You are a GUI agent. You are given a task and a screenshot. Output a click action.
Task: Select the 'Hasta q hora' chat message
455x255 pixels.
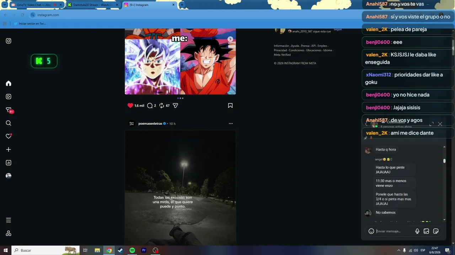[386, 149]
